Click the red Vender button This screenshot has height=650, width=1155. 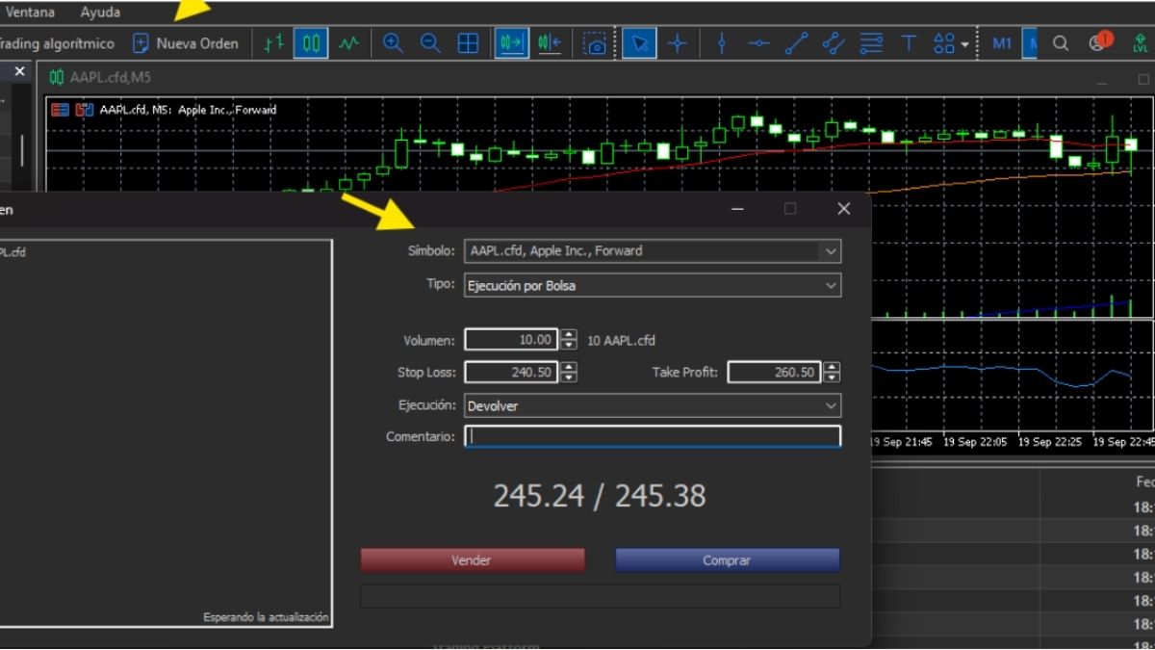coord(472,560)
